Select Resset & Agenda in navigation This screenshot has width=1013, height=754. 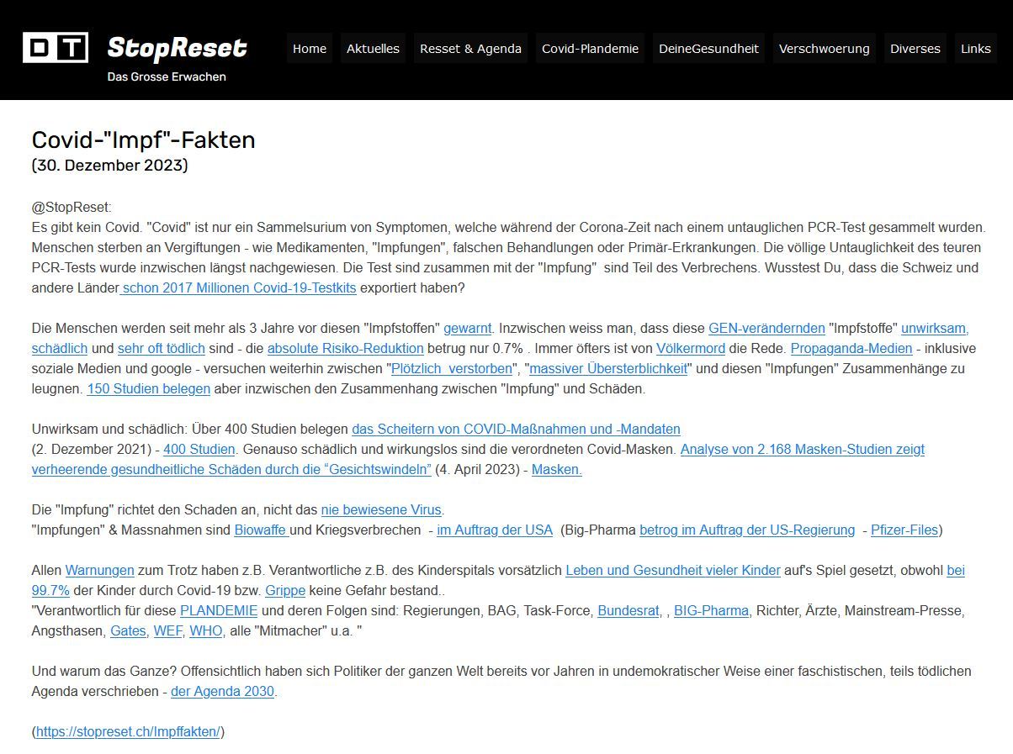(x=470, y=49)
